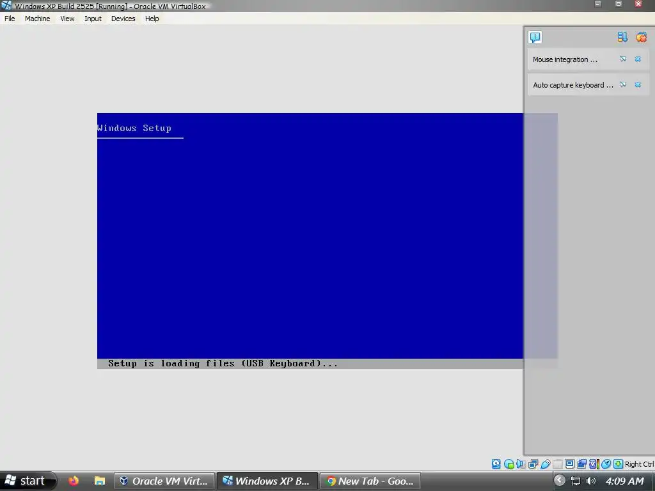Open the Windows start menu
This screenshot has height=491, width=655.
28,481
